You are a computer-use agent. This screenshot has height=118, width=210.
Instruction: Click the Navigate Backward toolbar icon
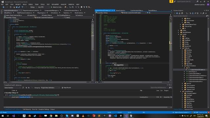point(4,7)
